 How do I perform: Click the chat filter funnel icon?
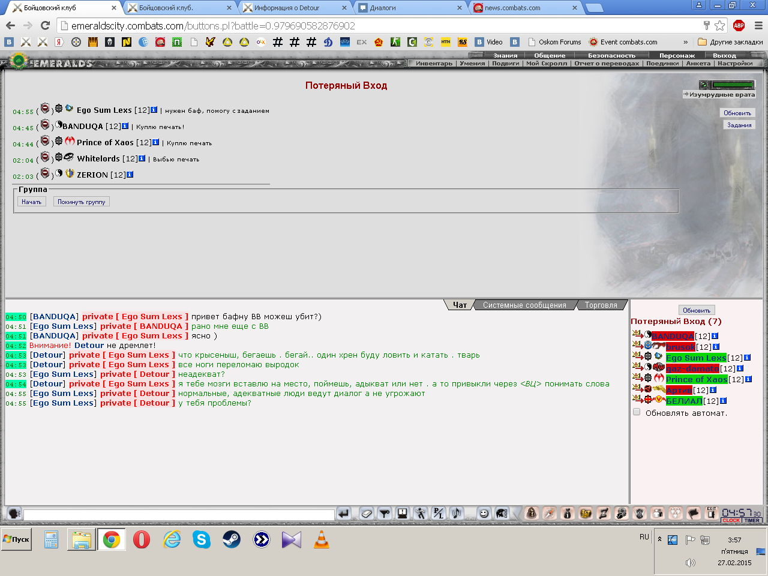(x=385, y=513)
